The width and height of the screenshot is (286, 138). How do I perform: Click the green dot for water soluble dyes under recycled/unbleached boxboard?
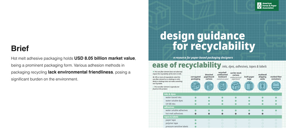point(222,101)
